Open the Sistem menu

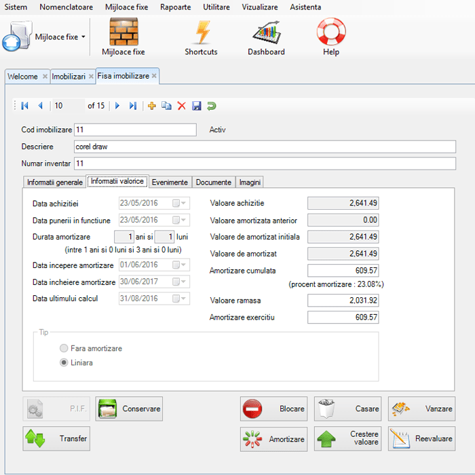16,7
